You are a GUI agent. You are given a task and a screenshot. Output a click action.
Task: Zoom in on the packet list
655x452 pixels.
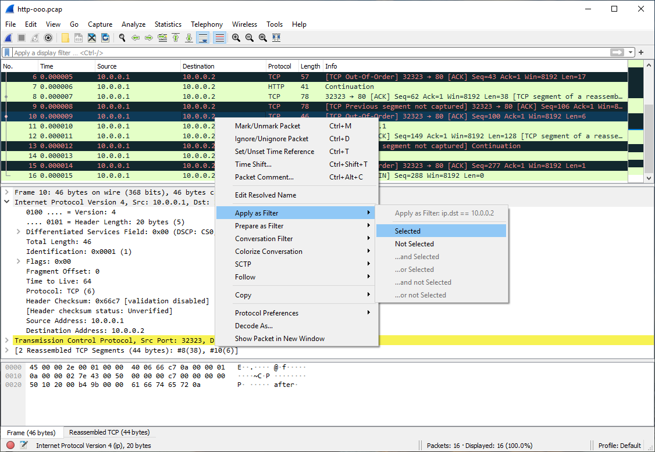pyautogui.click(x=236, y=37)
